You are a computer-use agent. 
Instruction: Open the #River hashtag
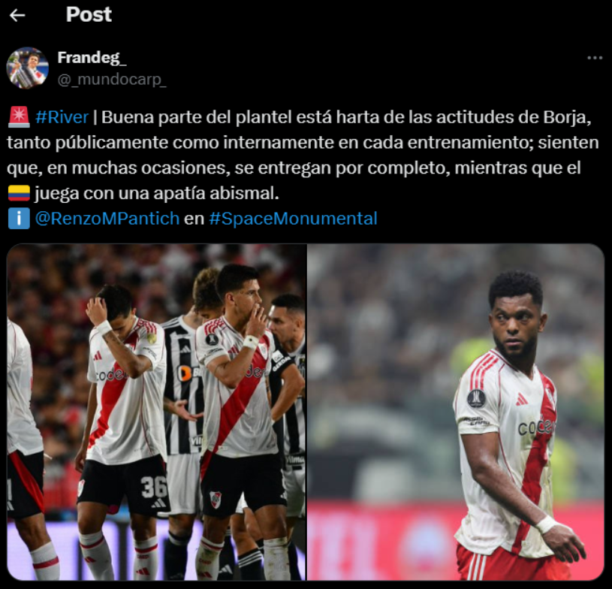coord(62,117)
